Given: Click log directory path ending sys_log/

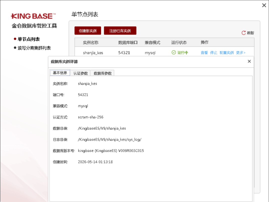Looking at the screenshot, I should (x=110, y=140).
